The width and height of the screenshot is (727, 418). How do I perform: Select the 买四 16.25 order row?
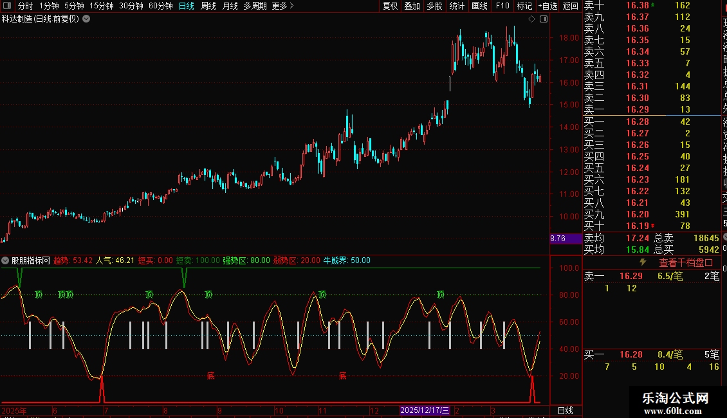(652, 156)
